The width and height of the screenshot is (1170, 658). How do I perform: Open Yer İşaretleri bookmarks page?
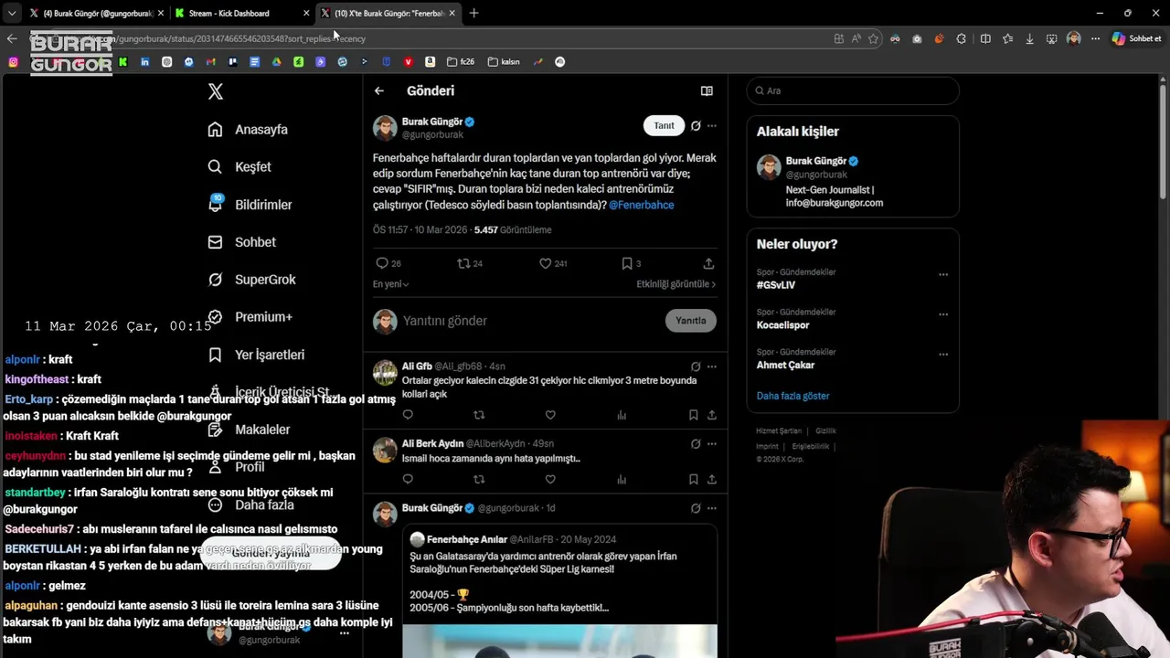[256, 355]
